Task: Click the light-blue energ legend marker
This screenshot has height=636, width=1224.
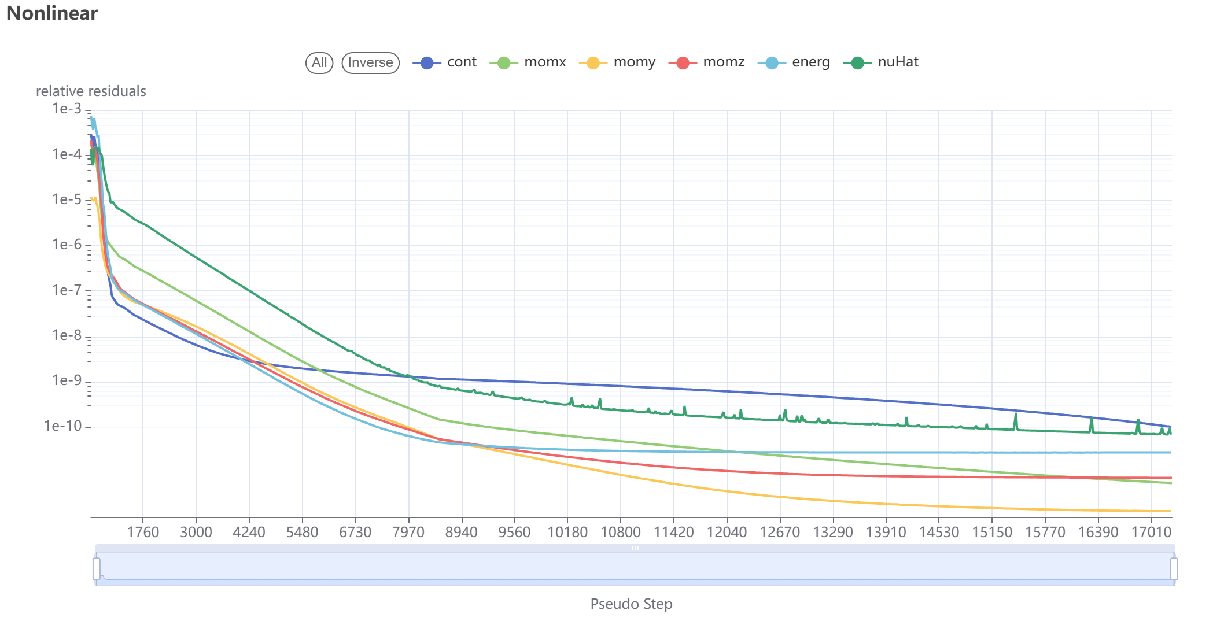Action: click(x=772, y=63)
